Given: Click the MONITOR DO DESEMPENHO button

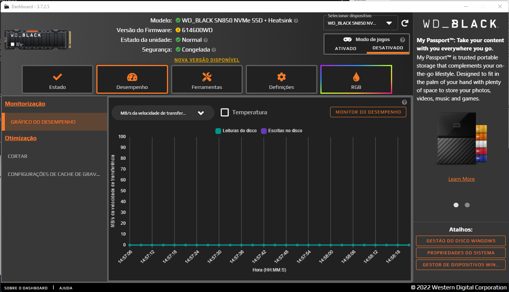Looking at the screenshot, I should [x=368, y=112].
